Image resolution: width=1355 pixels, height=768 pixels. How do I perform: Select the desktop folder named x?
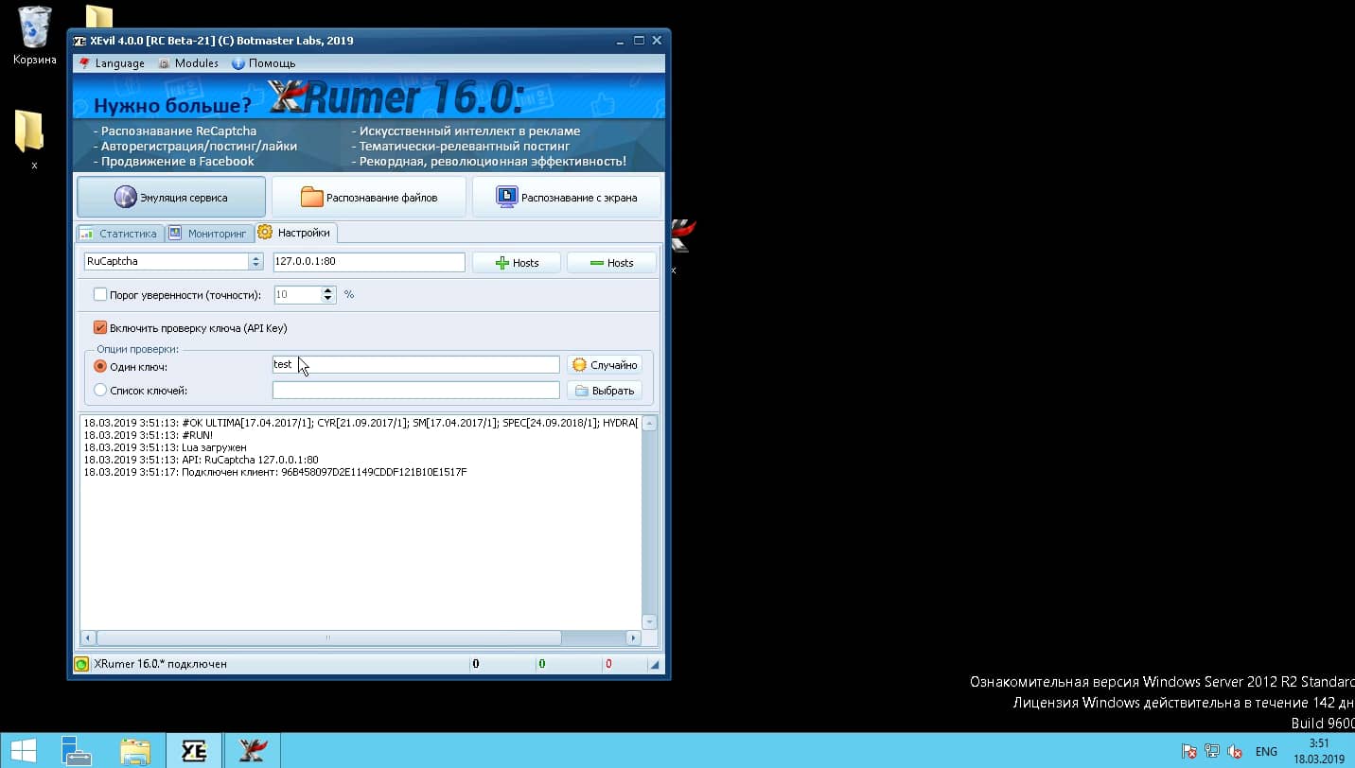pos(30,140)
